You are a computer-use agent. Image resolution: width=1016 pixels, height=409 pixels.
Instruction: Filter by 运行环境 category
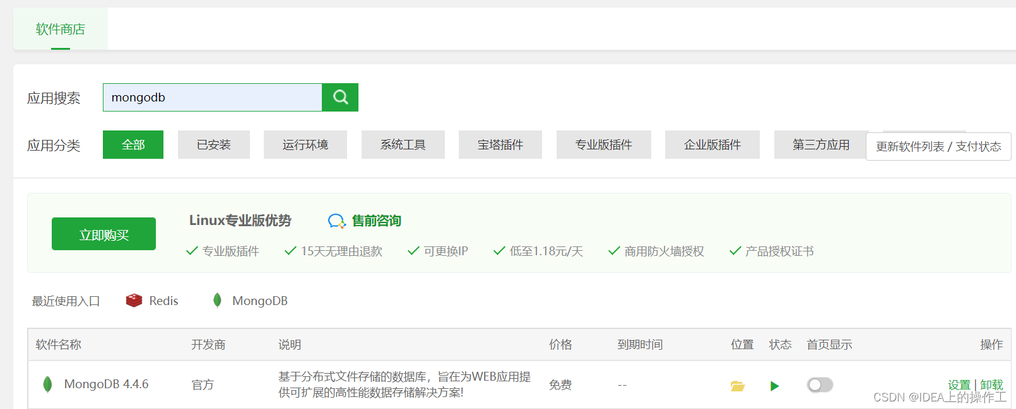click(x=305, y=144)
